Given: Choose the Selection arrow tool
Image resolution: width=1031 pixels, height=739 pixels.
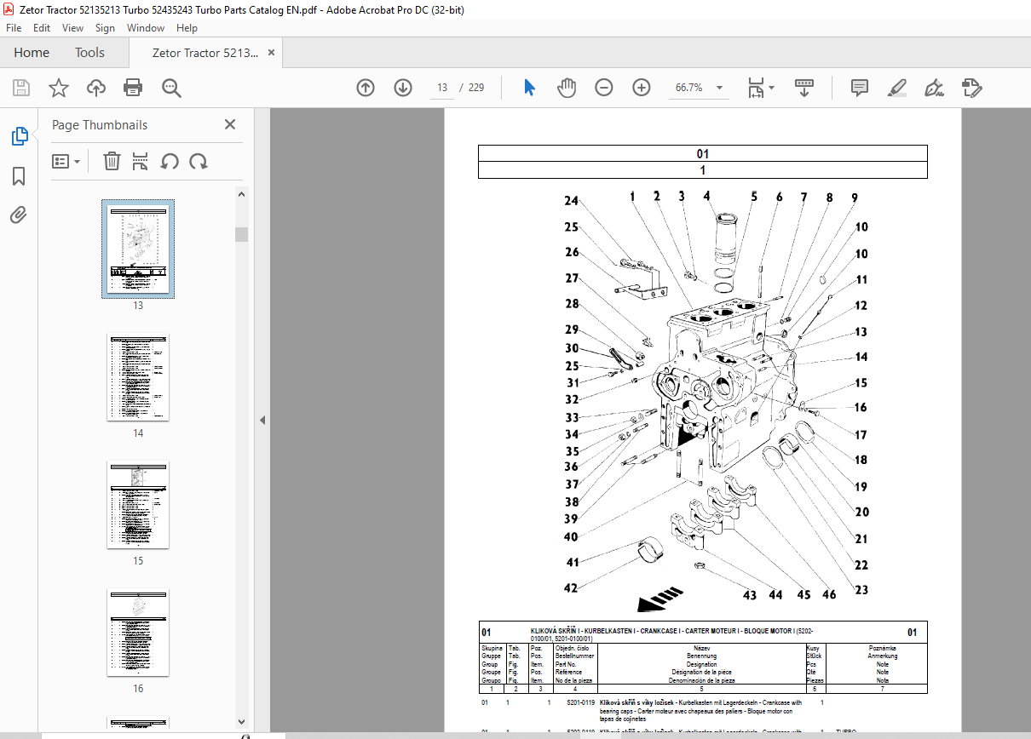Looking at the screenshot, I should (x=529, y=88).
